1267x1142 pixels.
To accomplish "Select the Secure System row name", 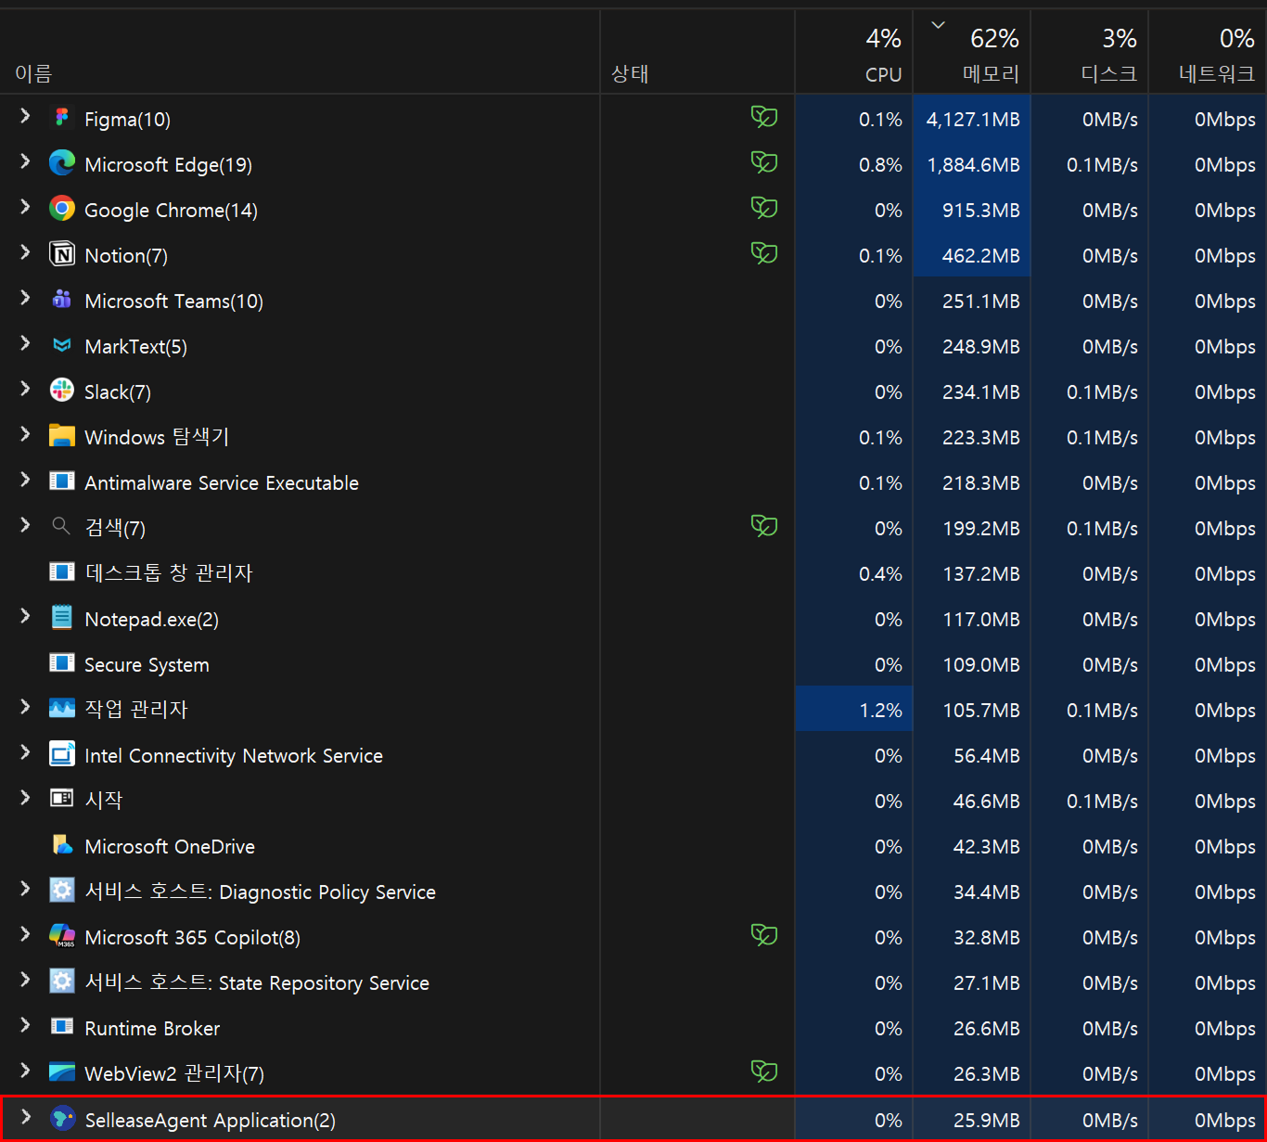I will [147, 664].
